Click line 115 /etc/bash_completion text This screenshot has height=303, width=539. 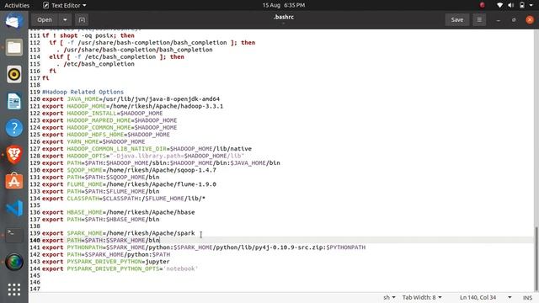[99, 64]
